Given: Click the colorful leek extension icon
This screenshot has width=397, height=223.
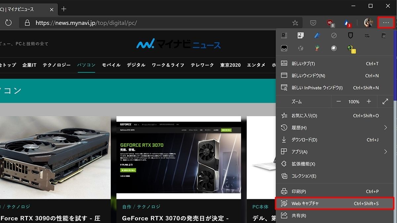Looking at the screenshot, I should 317,48.
